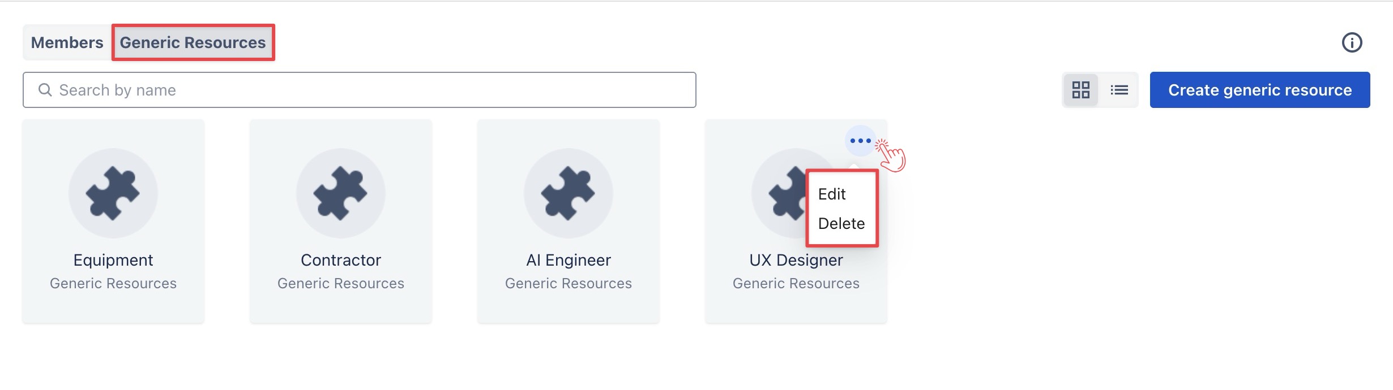Viewport: 1393px width, 390px height.
Task: Open the AI Engineer resource name
Action: point(568,260)
